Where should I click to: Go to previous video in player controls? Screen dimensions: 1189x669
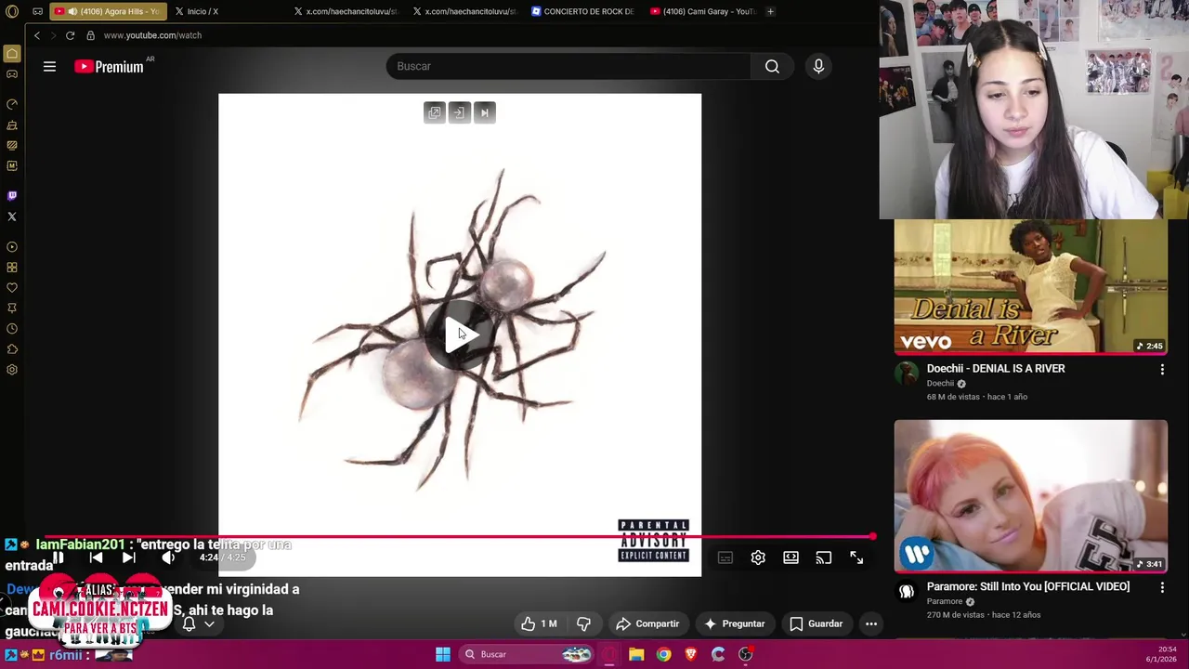(96, 557)
